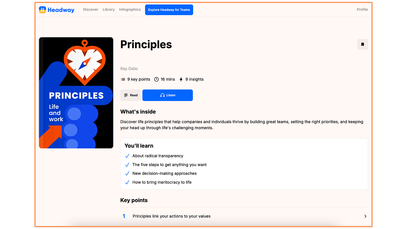
Task: Click the checkmark beside decision-making approaches
Action: pos(127,173)
